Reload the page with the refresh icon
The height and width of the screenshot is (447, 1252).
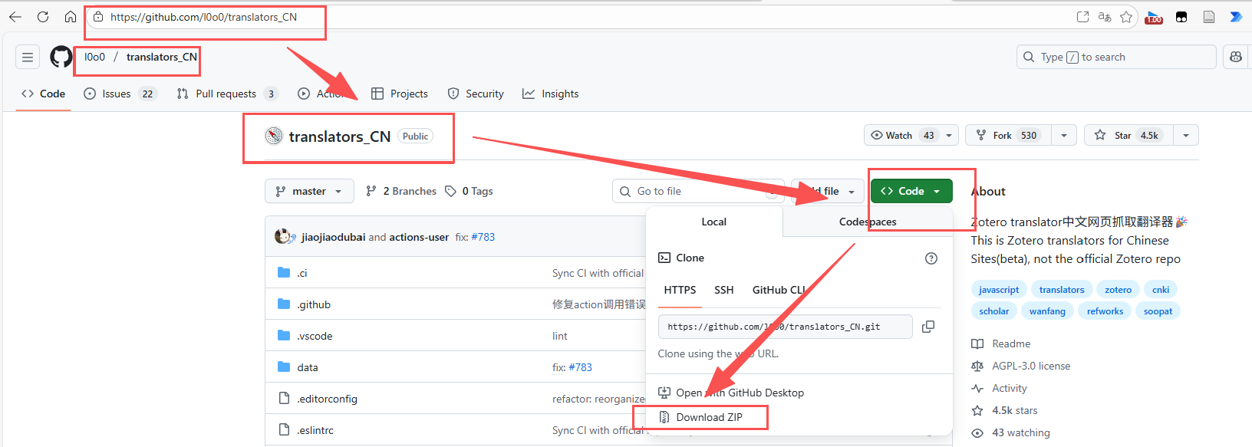pyautogui.click(x=43, y=17)
